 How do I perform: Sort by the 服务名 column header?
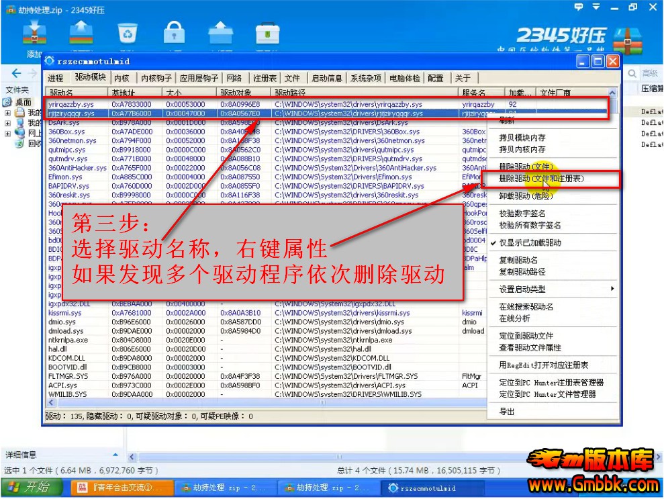481,92
